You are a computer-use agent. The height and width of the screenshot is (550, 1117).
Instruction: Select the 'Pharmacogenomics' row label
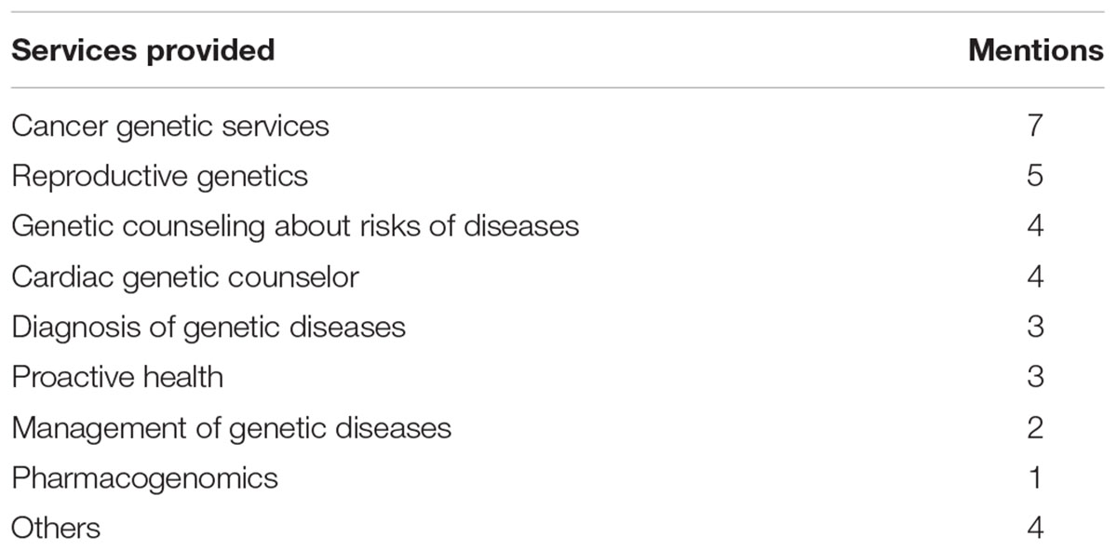coord(144,478)
